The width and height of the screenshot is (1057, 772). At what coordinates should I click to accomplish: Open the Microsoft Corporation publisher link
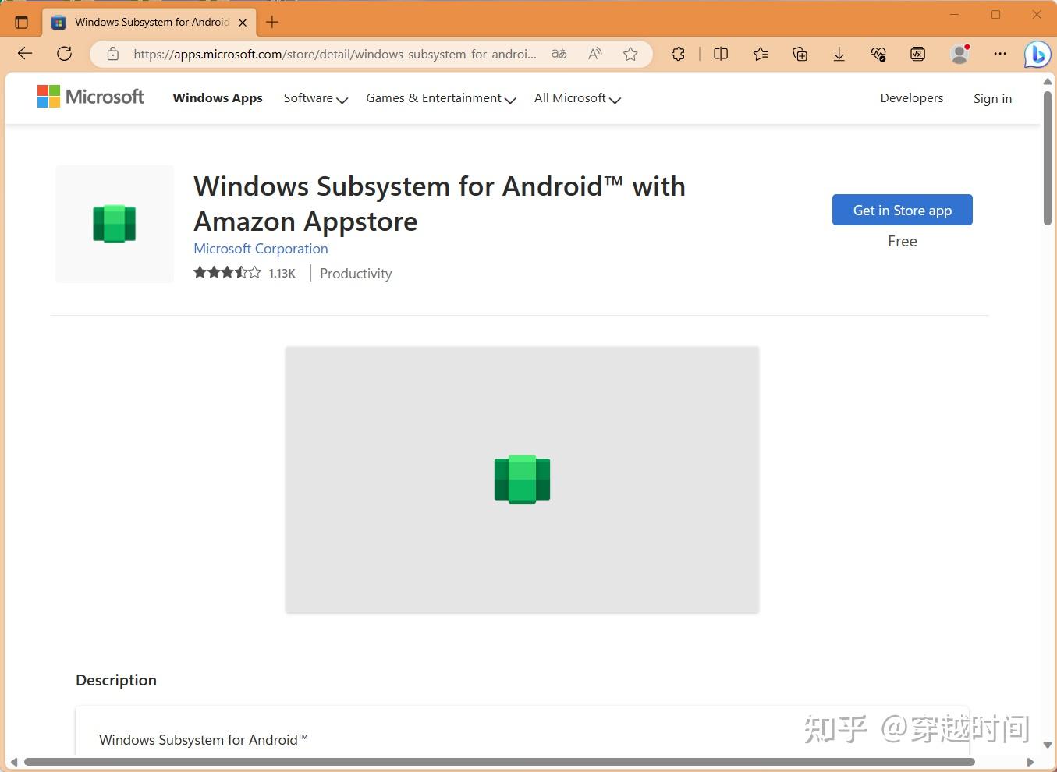click(261, 248)
